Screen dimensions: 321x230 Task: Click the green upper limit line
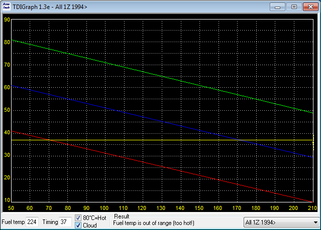click(x=161, y=75)
